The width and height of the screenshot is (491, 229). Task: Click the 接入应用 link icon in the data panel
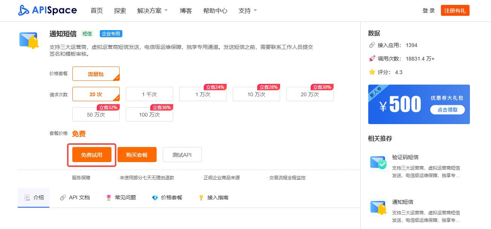click(372, 45)
